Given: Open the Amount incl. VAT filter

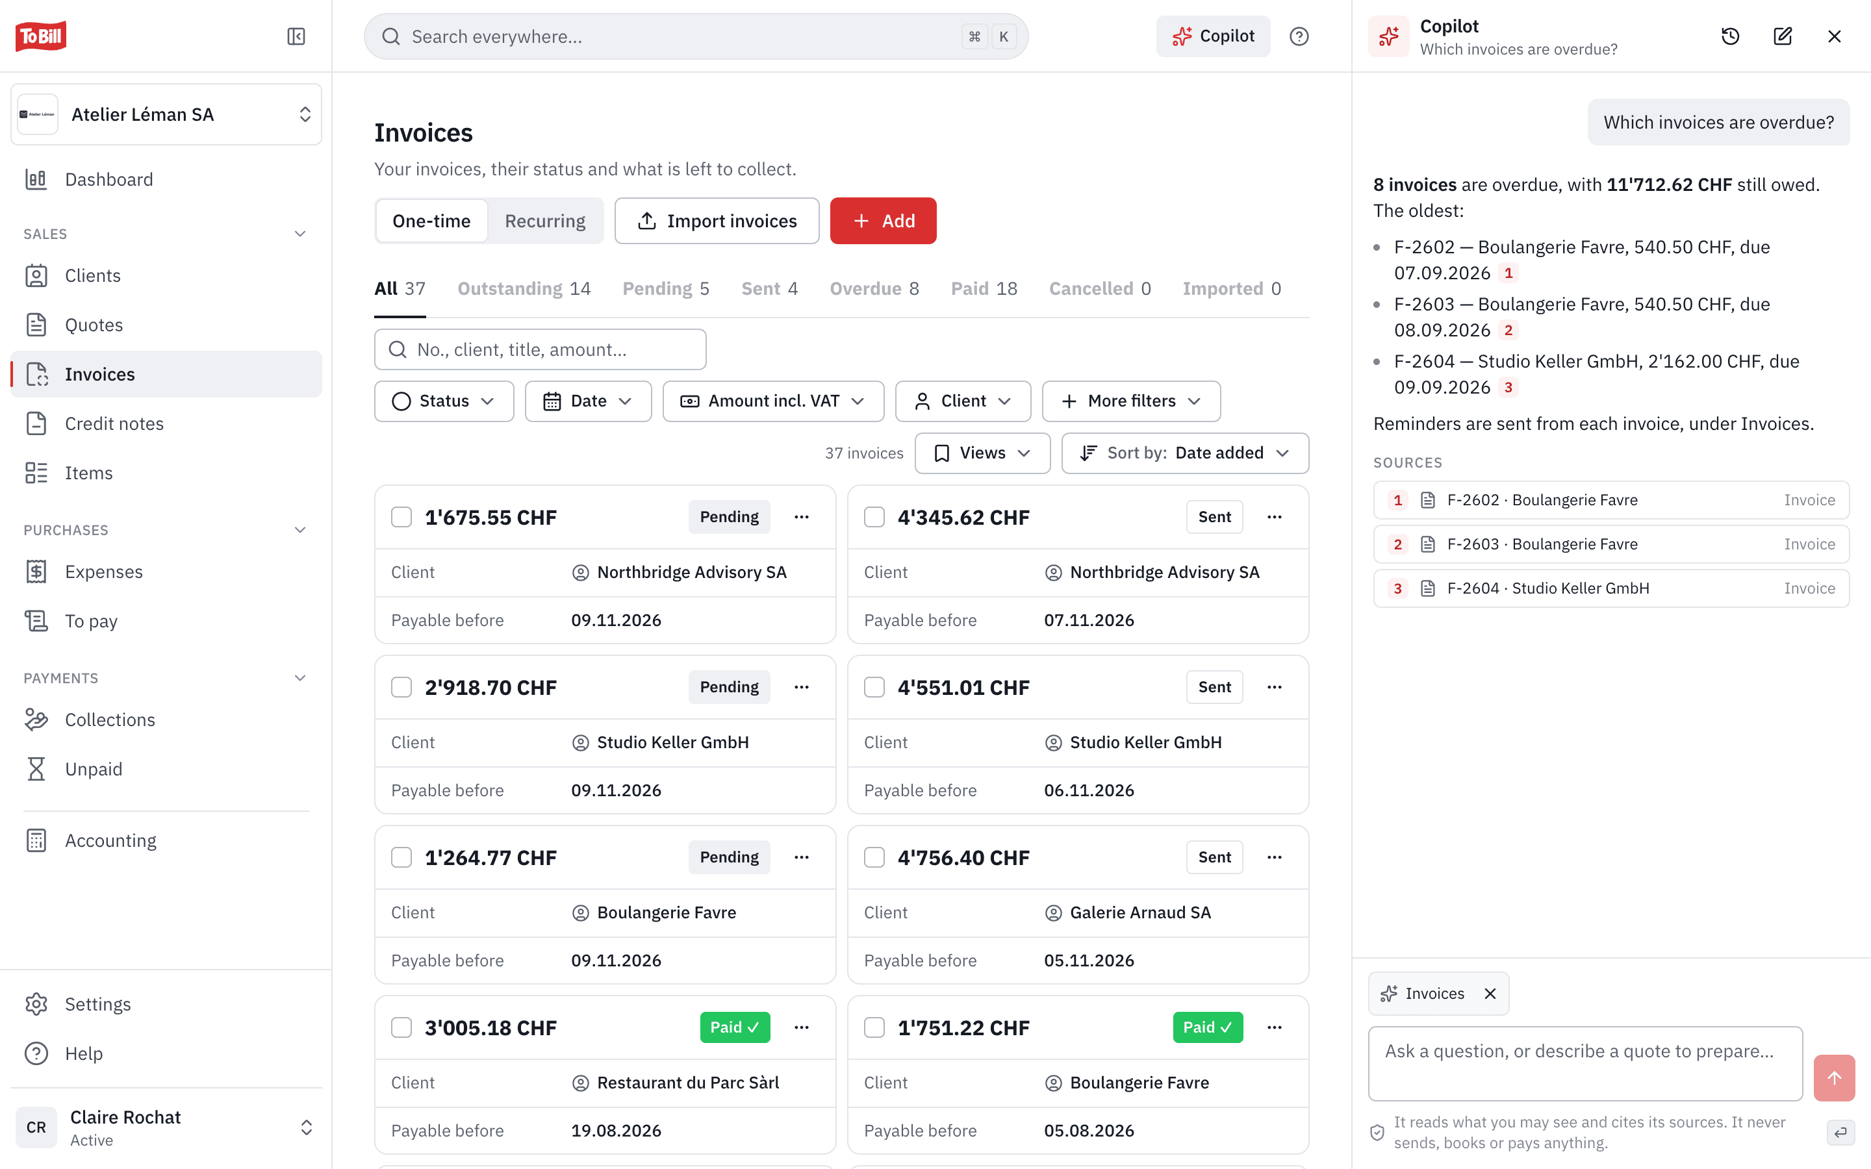Looking at the screenshot, I should (x=773, y=401).
